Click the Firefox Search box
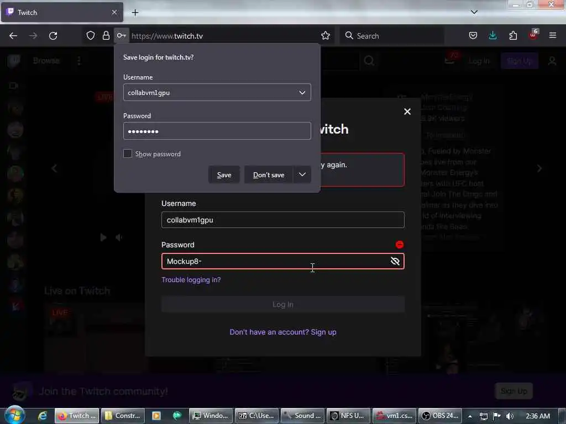566x424 pixels. tap(392, 36)
